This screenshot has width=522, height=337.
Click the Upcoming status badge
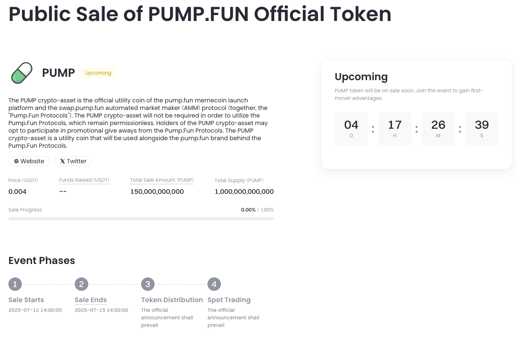(x=98, y=73)
